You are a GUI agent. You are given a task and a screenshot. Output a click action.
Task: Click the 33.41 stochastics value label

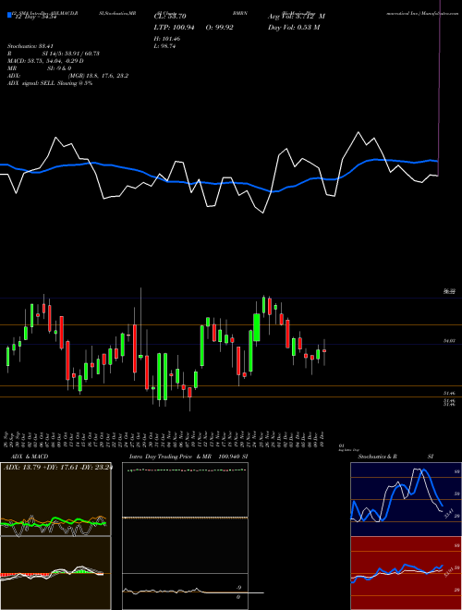pos(448,513)
